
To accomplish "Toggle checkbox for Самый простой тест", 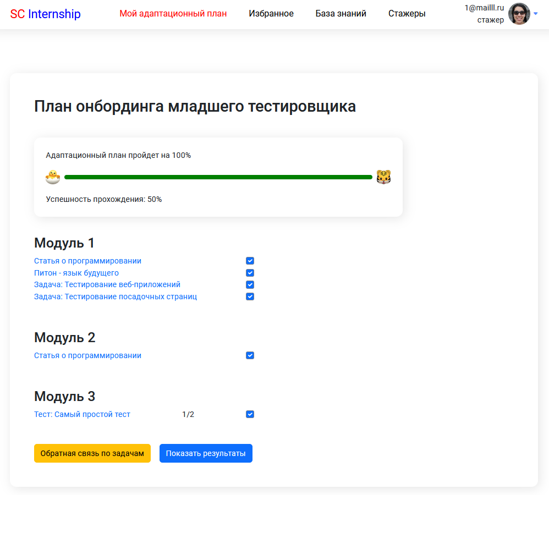I will 250,414.
